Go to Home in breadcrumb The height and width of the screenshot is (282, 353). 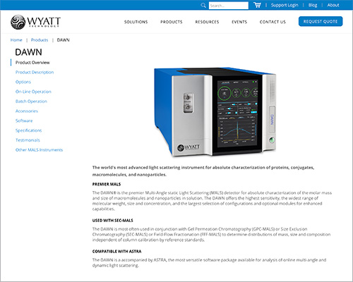point(16,40)
